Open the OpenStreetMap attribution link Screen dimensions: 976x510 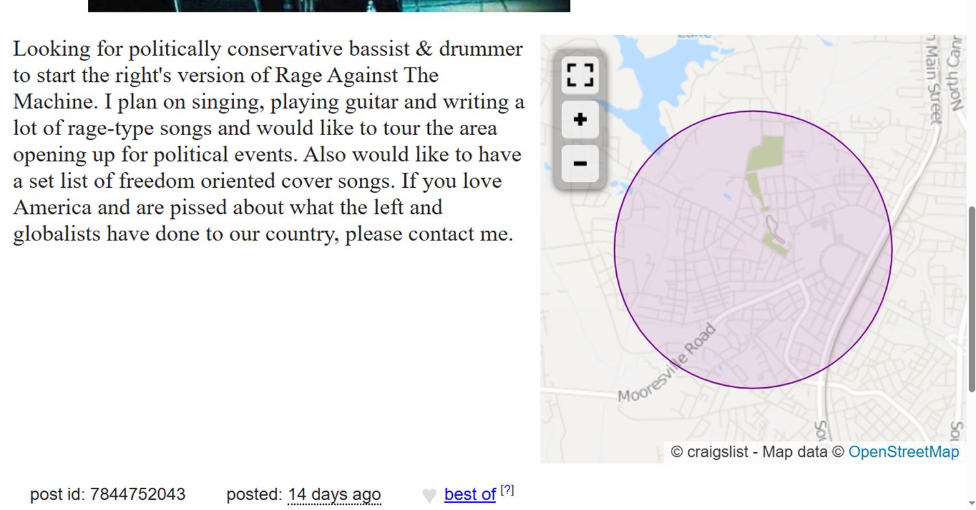coord(903,452)
